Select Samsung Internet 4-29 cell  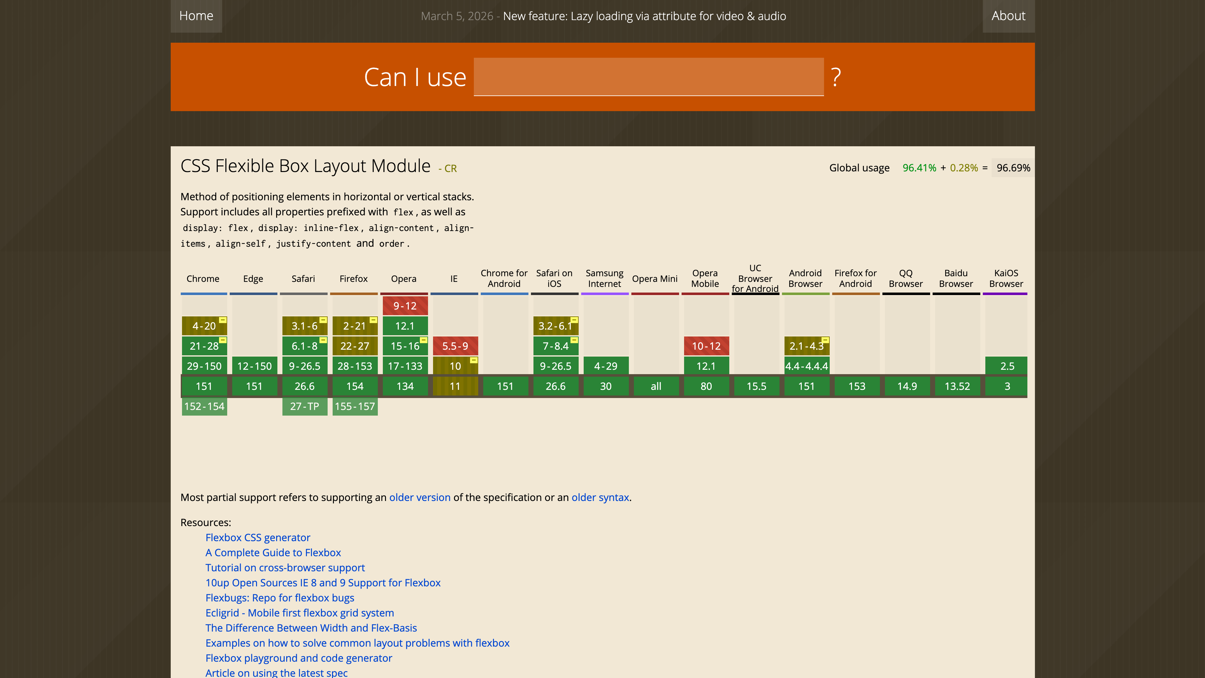[x=606, y=366]
